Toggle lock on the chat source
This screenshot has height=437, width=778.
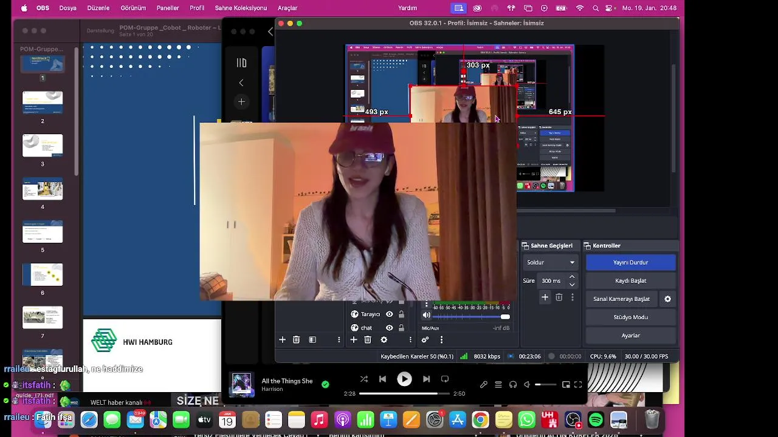(x=401, y=328)
